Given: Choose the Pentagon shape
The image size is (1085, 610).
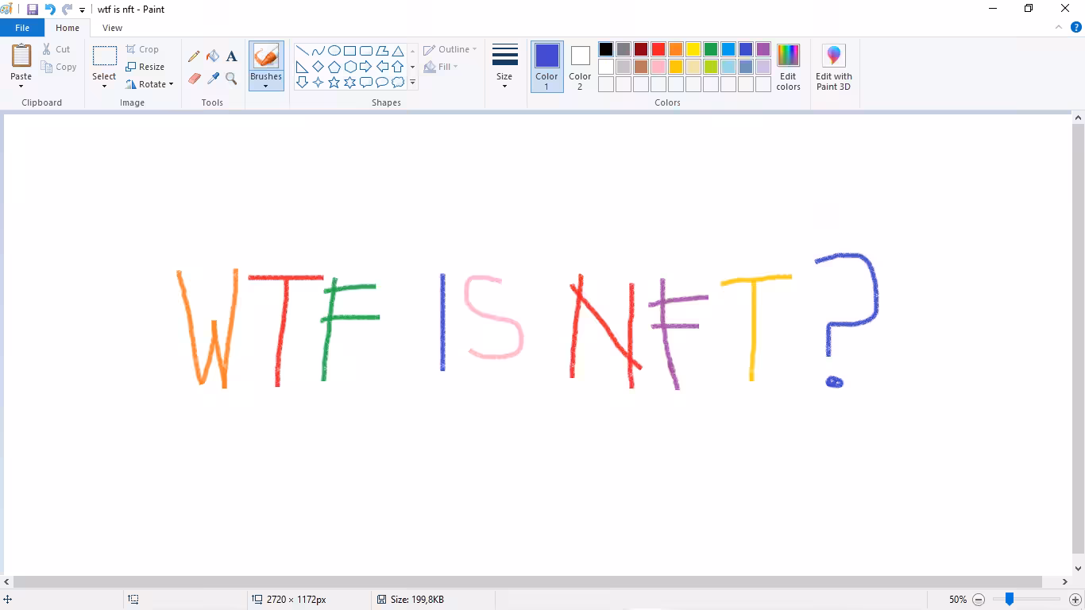Looking at the screenshot, I should [334, 67].
